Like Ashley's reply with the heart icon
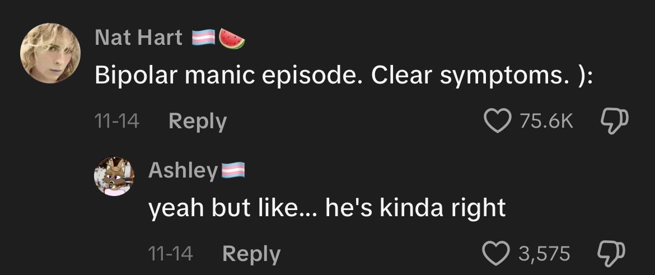The width and height of the screenshot is (655, 275). pyautogui.click(x=496, y=253)
